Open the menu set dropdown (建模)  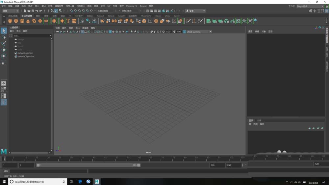point(11,11)
